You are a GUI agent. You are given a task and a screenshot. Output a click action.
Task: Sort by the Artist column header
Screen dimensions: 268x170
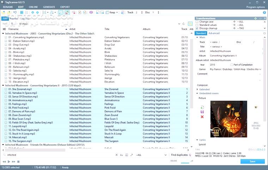72,29
